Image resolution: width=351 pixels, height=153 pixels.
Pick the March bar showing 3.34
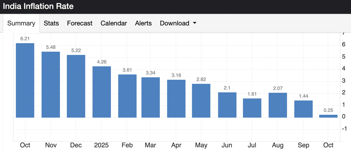pos(150,98)
